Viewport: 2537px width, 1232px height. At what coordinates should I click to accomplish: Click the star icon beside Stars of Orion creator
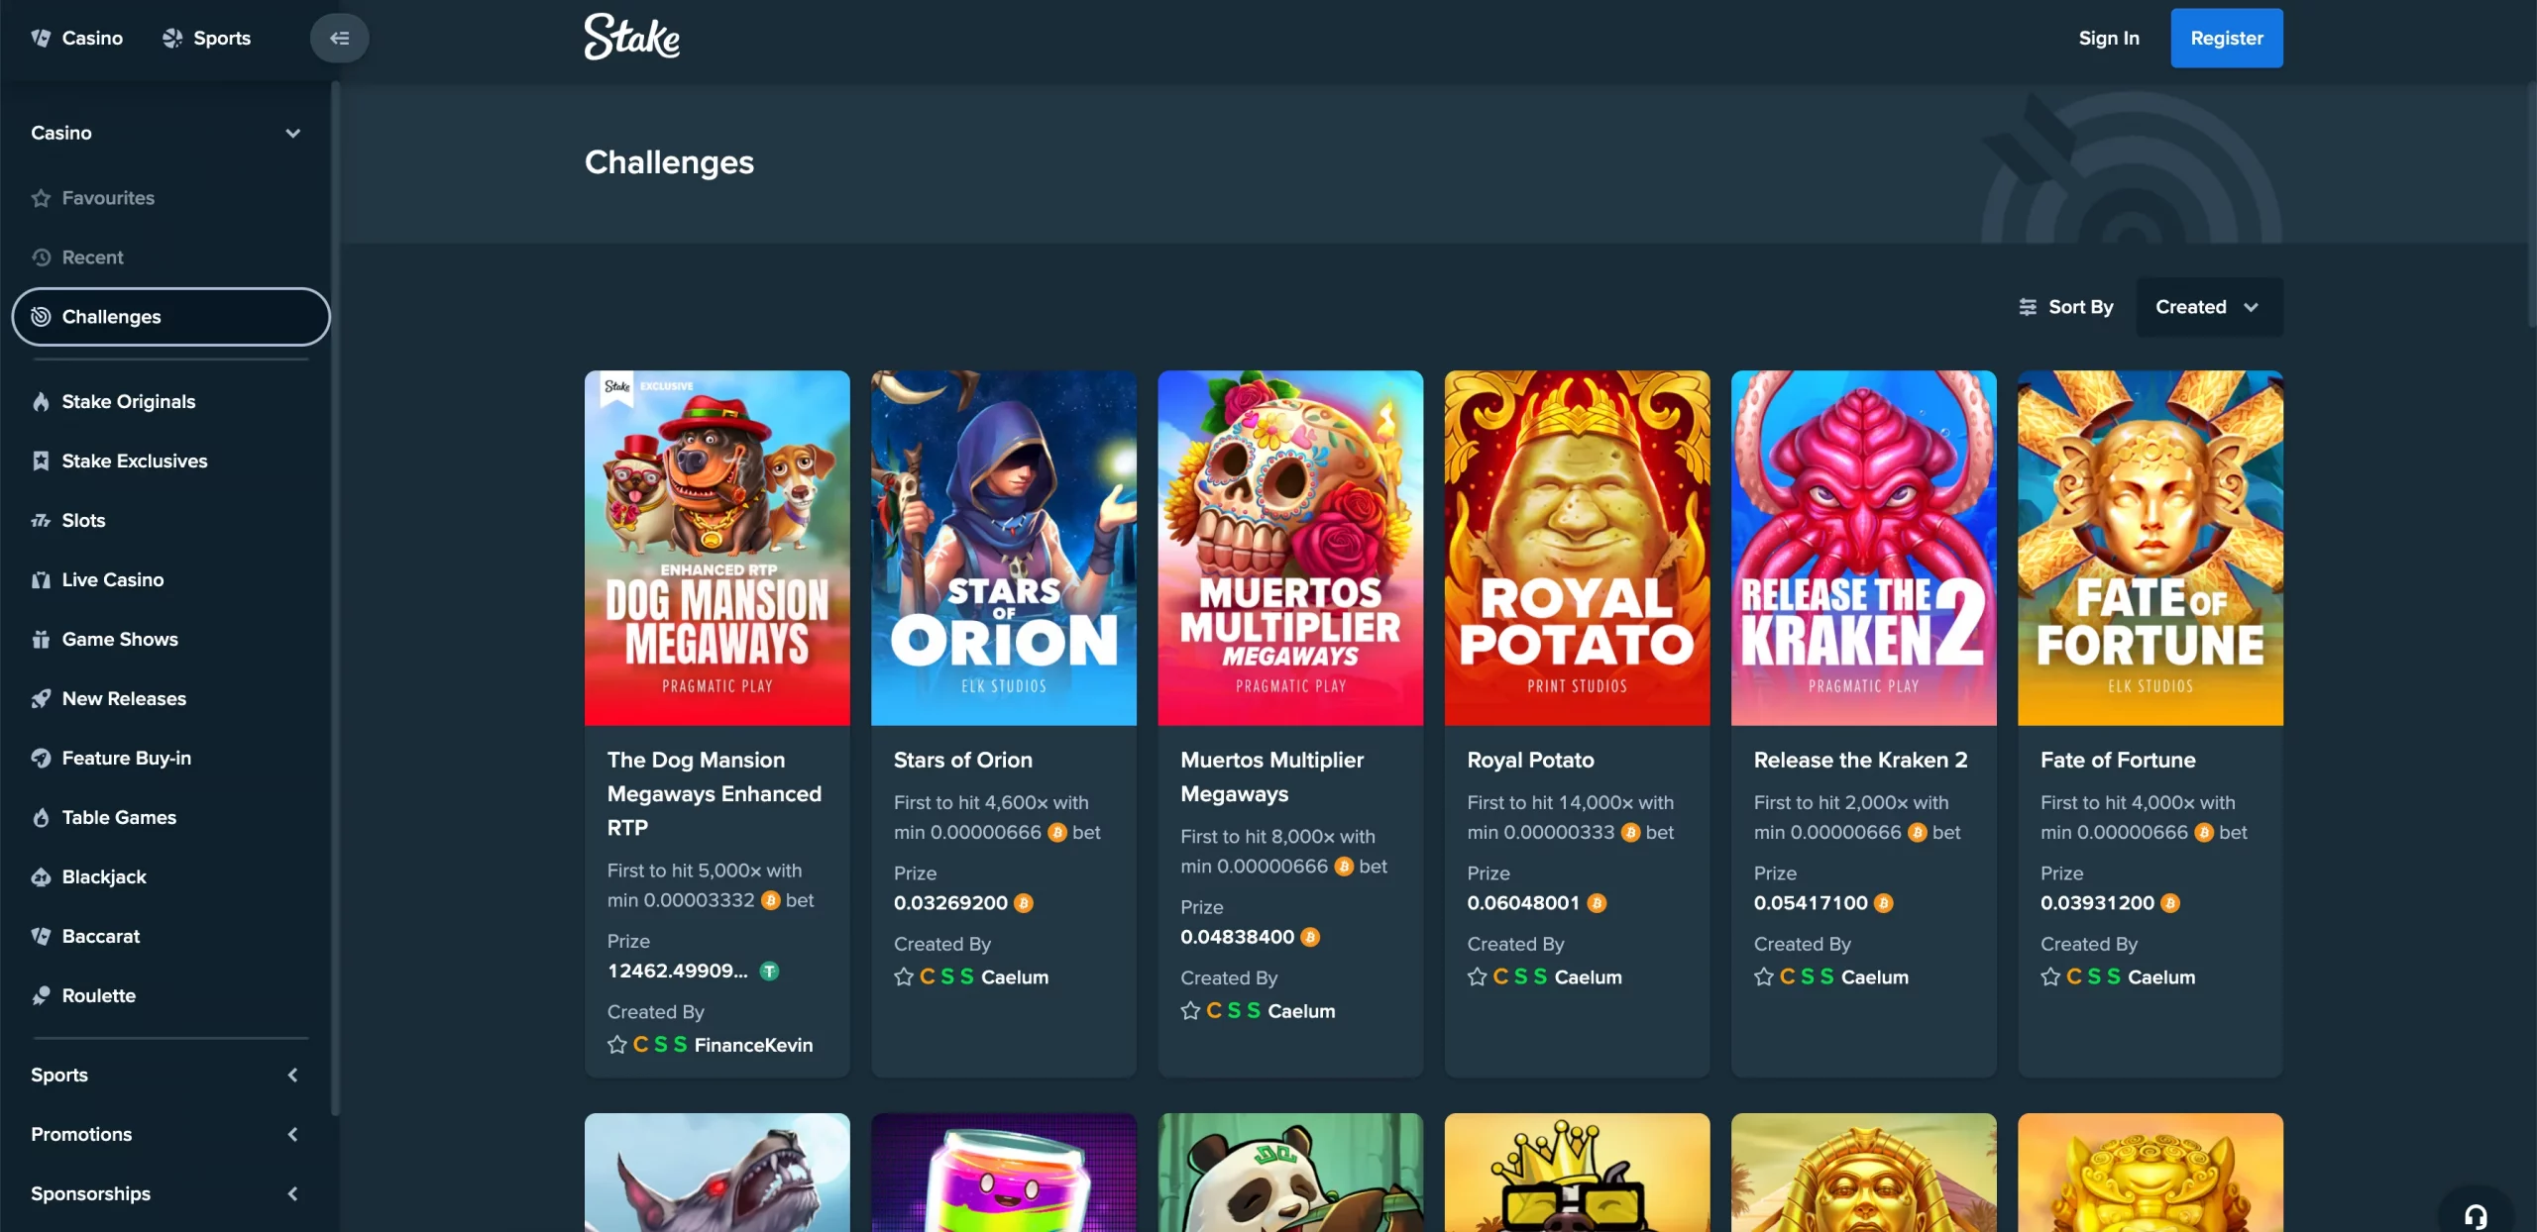tap(904, 977)
